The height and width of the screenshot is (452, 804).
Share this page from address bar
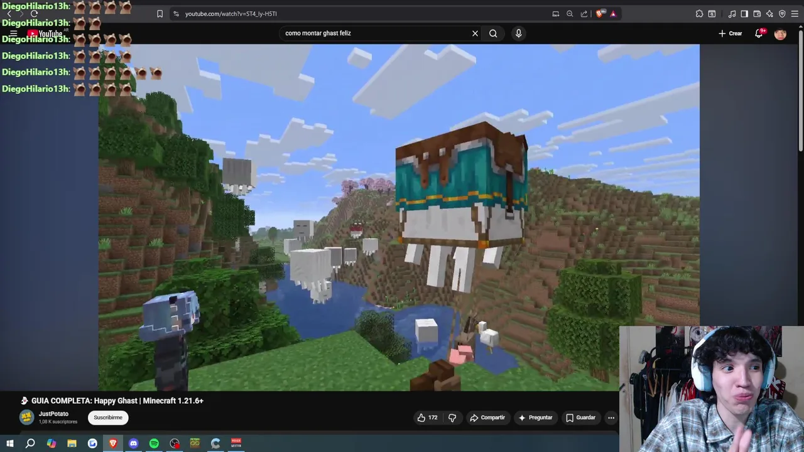[584, 14]
